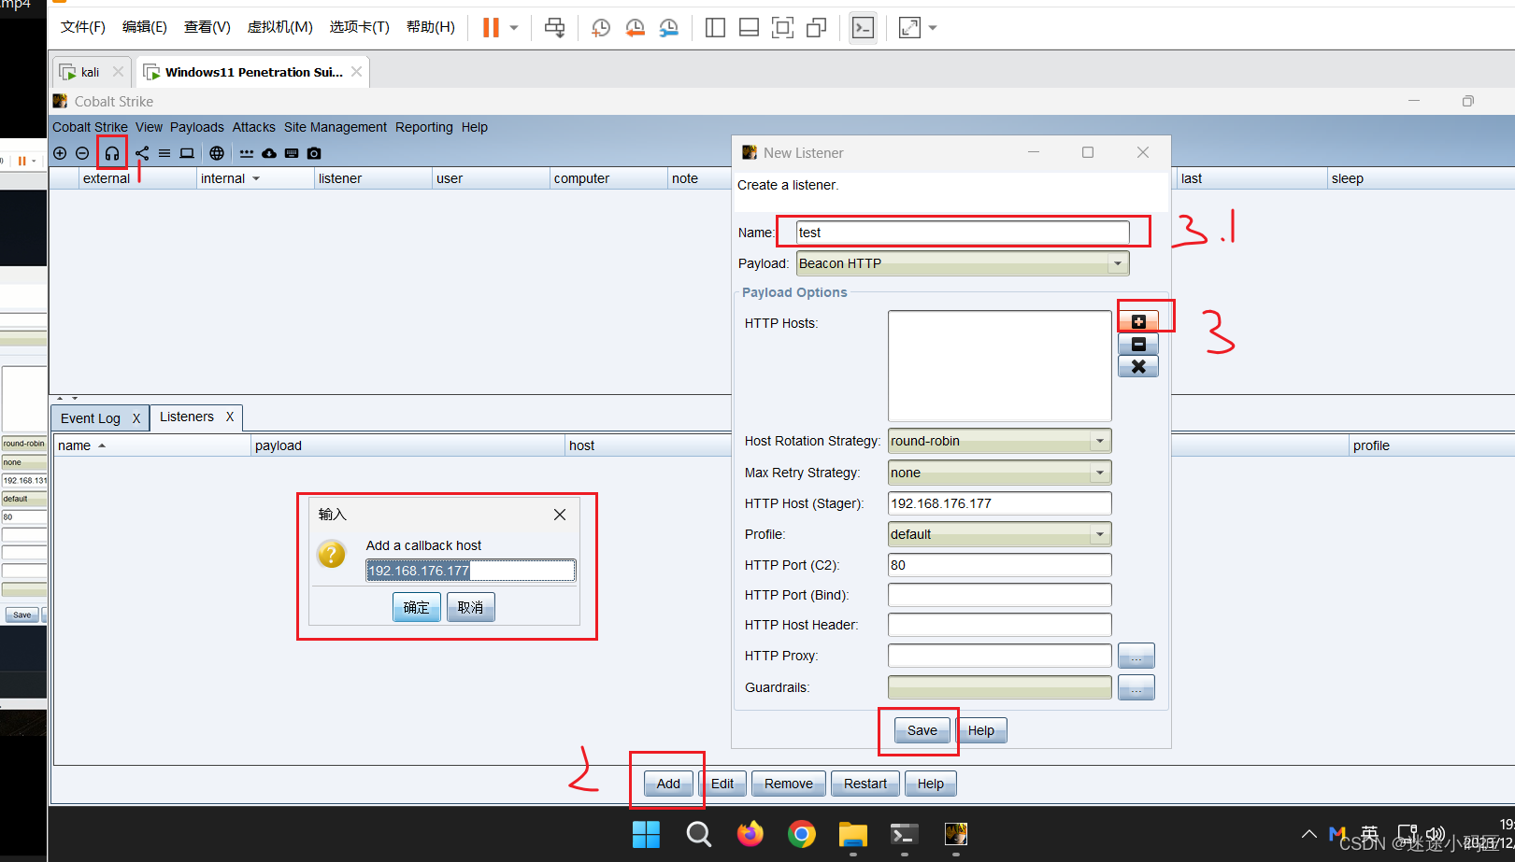1515x862 pixels.
Task: Open VMware console view icon
Action: coord(863,28)
